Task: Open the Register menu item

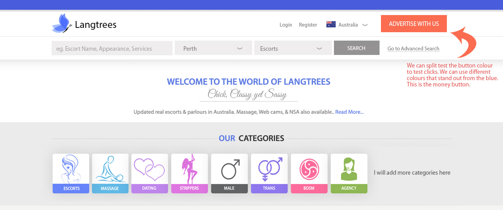Action: click(x=308, y=25)
